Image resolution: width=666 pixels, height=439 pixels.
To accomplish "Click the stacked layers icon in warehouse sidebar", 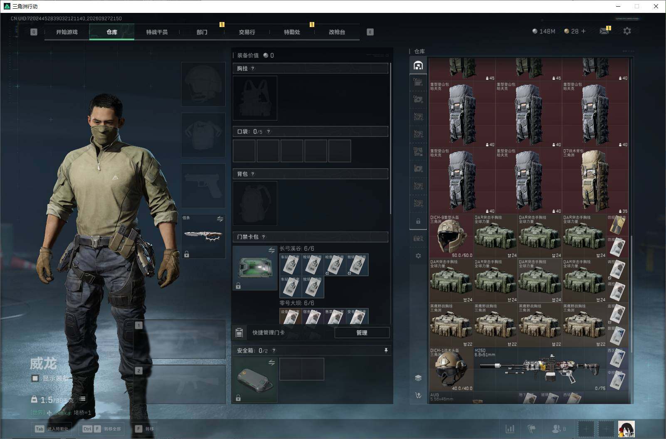I will coord(418,377).
